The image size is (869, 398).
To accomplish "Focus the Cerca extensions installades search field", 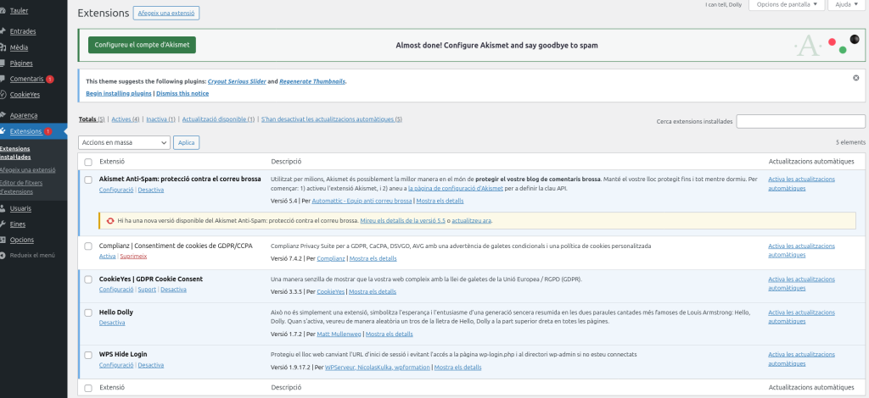I will [800, 122].
